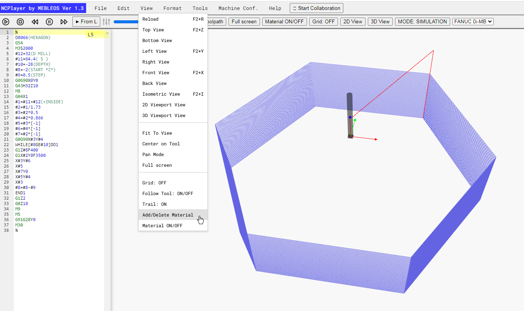Open the FANUC 0i-MB controller dropdown
The width and height of the screenshot is (524, 311).
click(473, 21)
